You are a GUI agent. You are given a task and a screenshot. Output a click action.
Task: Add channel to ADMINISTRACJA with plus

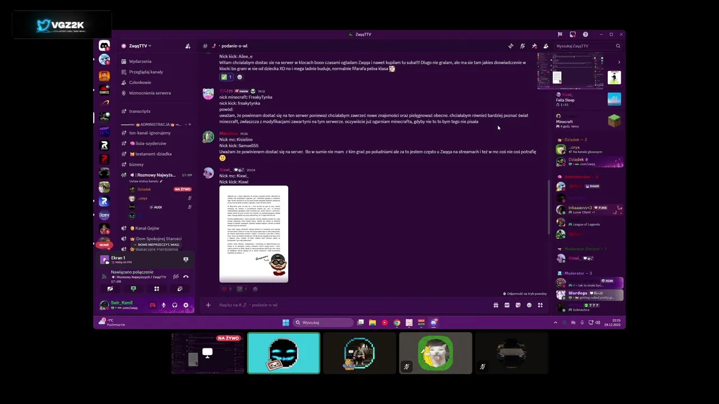tap(189, 125)
